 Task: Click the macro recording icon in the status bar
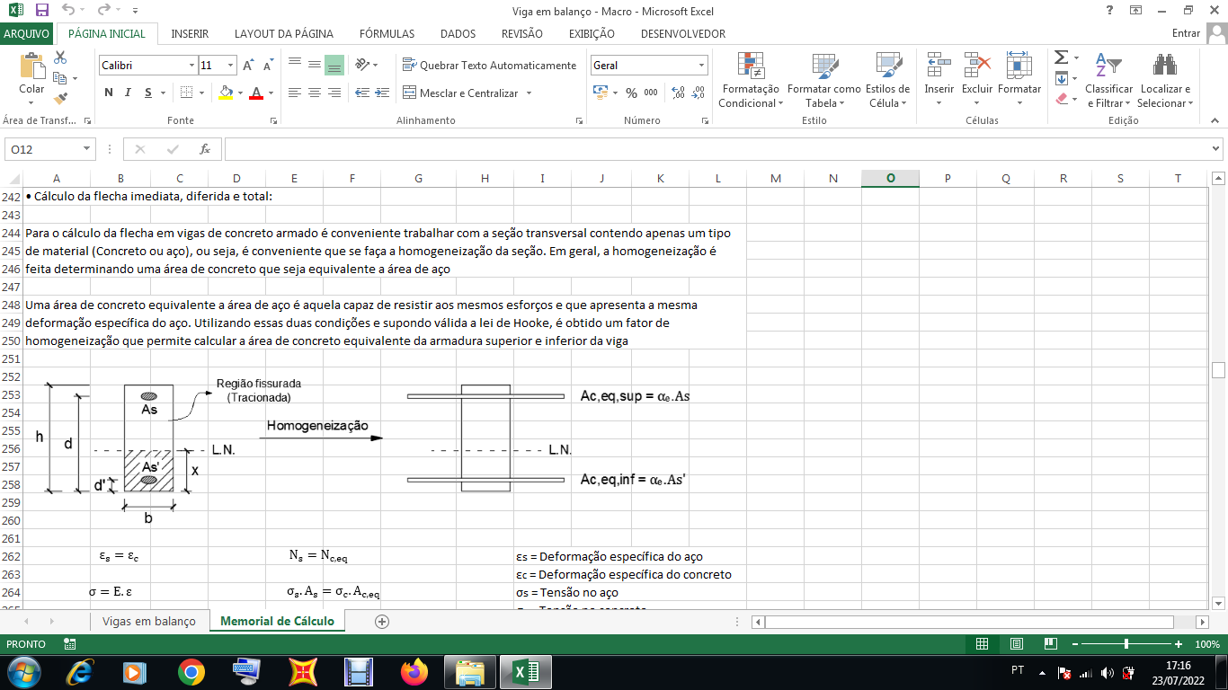70,644
